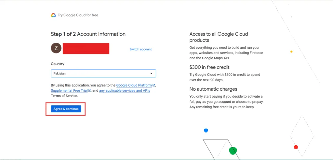Screen dimensions: 333x160
Task: Open any applicable services and APIs link
Action: pos(125,91)
